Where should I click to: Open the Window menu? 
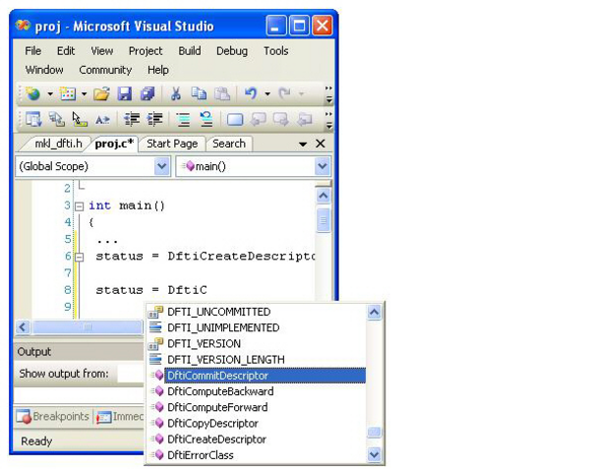(44, 70)
